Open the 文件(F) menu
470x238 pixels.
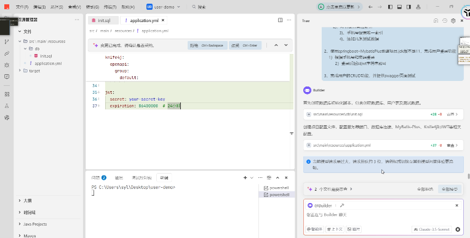coord(22,7)
